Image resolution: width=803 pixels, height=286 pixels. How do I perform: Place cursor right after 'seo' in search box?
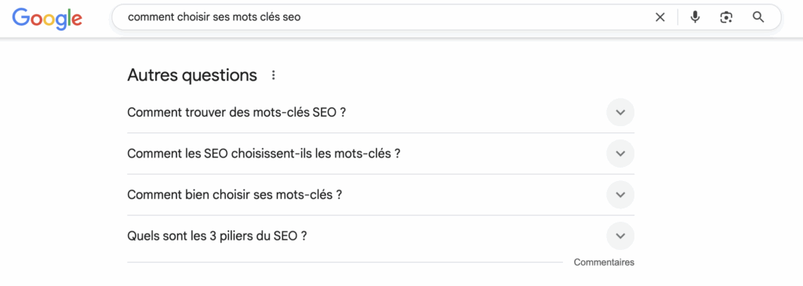click(302, 17)
